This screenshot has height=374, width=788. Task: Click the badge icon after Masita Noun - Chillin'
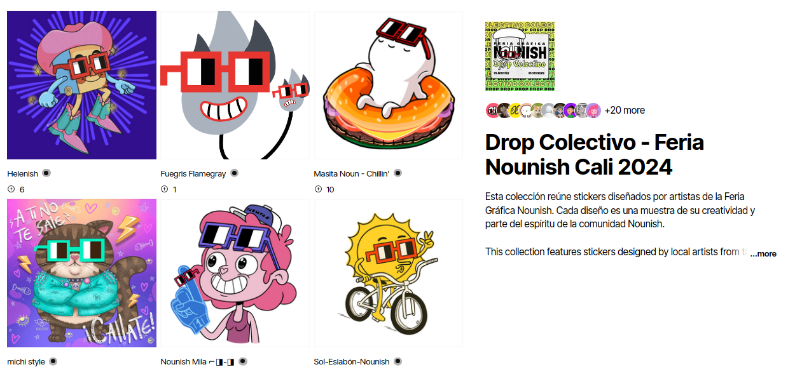point(398,173)
